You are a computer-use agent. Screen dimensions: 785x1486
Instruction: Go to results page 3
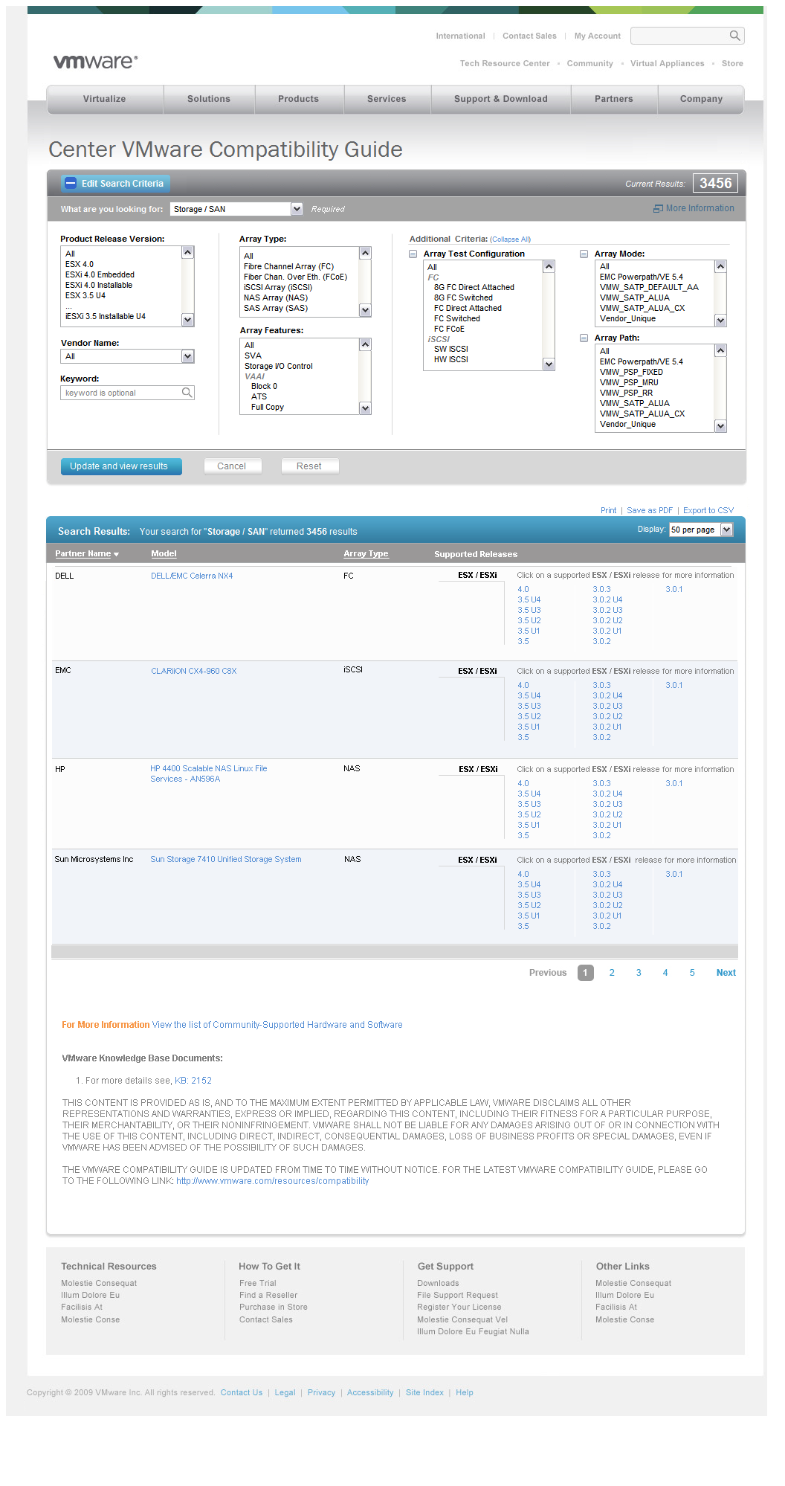pos(639,973)
